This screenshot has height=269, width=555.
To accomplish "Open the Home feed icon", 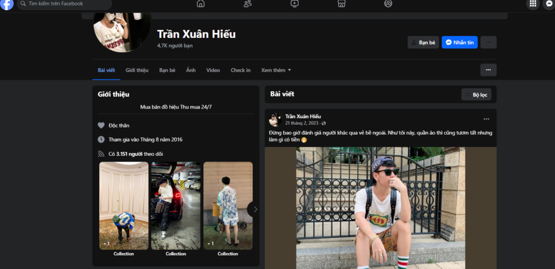I will tap(201, 4).
